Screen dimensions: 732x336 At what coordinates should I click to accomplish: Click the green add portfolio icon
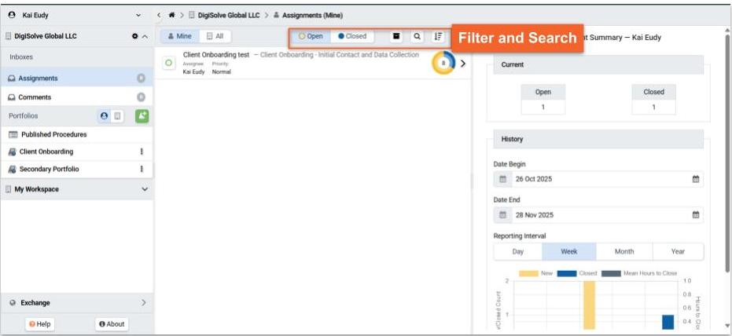pyautogui.click(x=142, y=115)
